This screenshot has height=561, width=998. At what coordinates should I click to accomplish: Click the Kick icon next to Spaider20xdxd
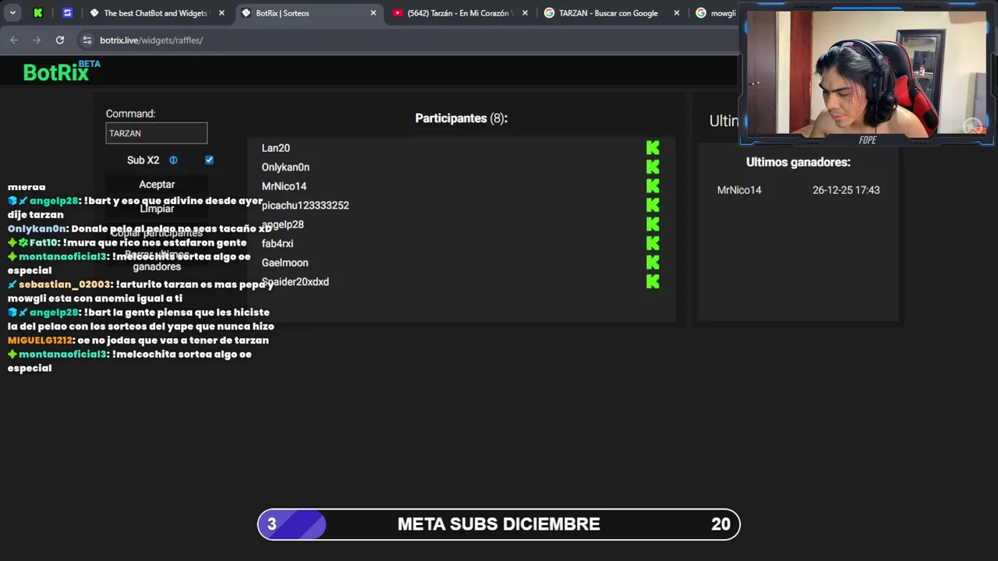(653, 281)
